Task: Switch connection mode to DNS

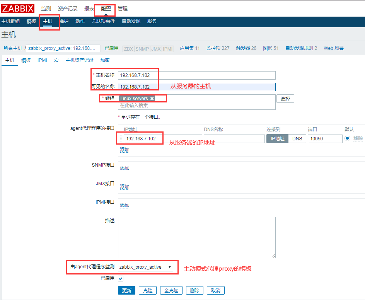Action: [297, 139]
